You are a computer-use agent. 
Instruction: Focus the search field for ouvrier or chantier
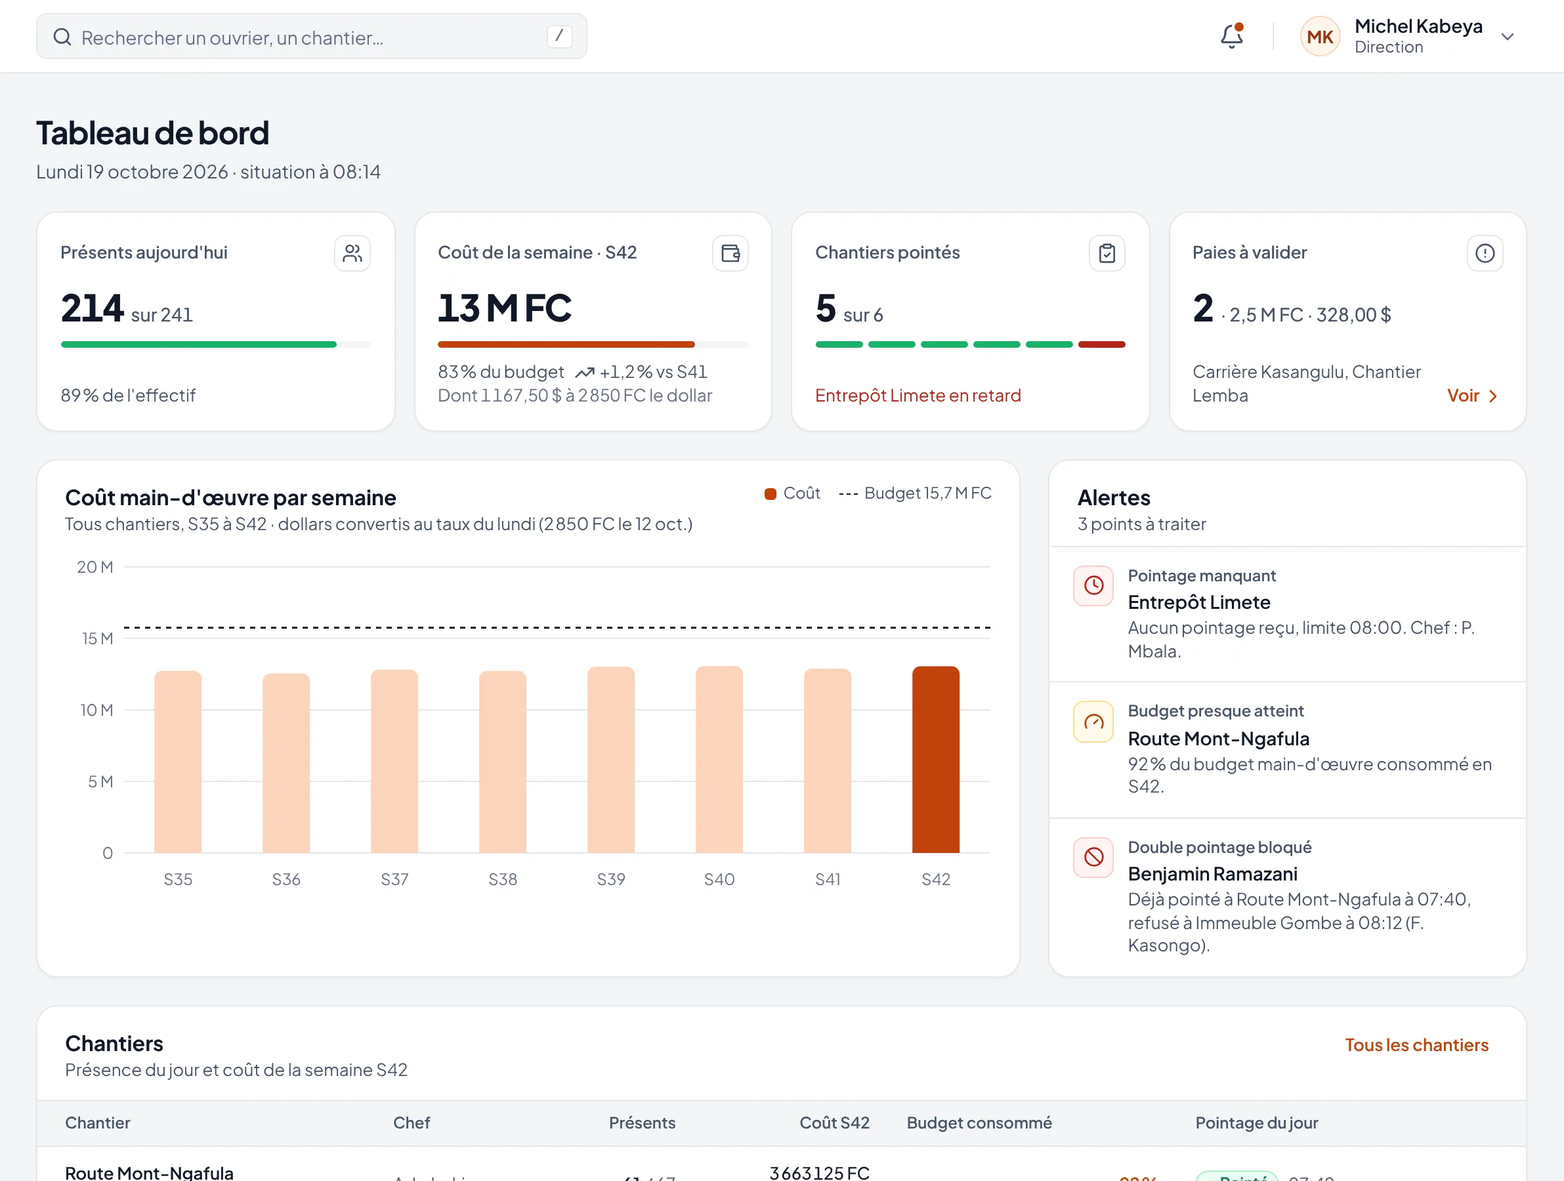click(312, 37)
